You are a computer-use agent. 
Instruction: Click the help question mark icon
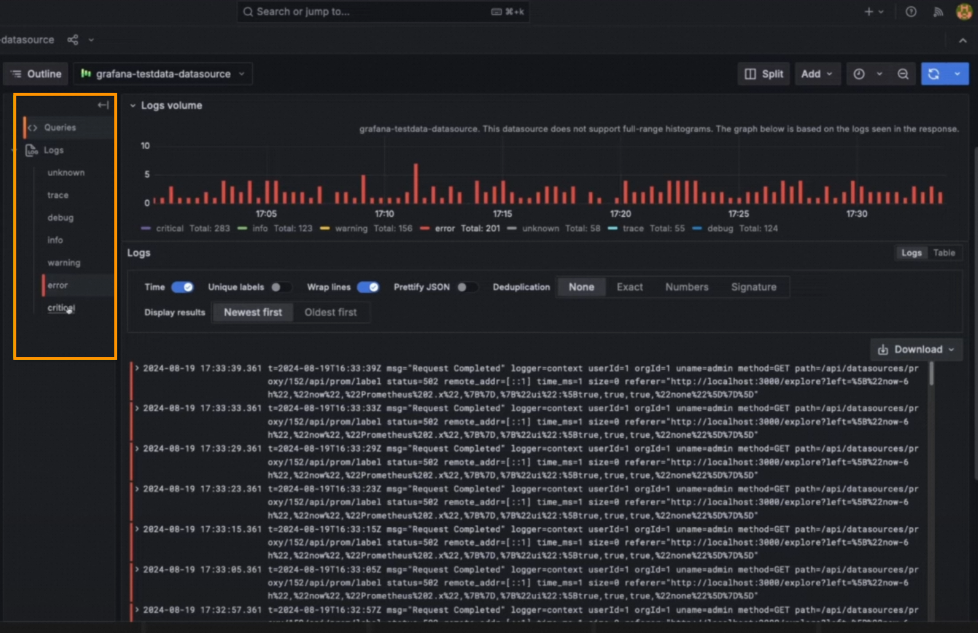click(x=911, y=12)
